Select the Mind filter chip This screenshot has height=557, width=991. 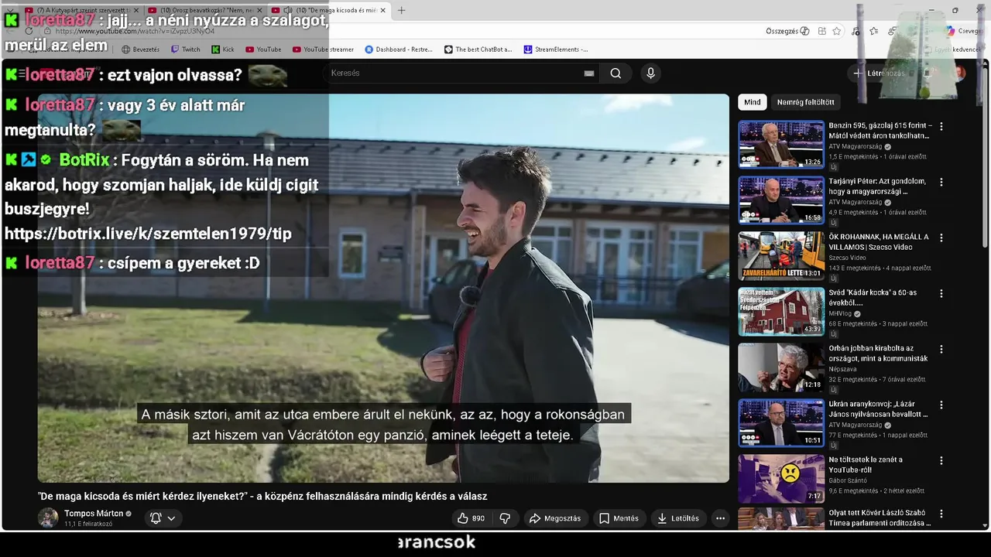pos(753,102)
